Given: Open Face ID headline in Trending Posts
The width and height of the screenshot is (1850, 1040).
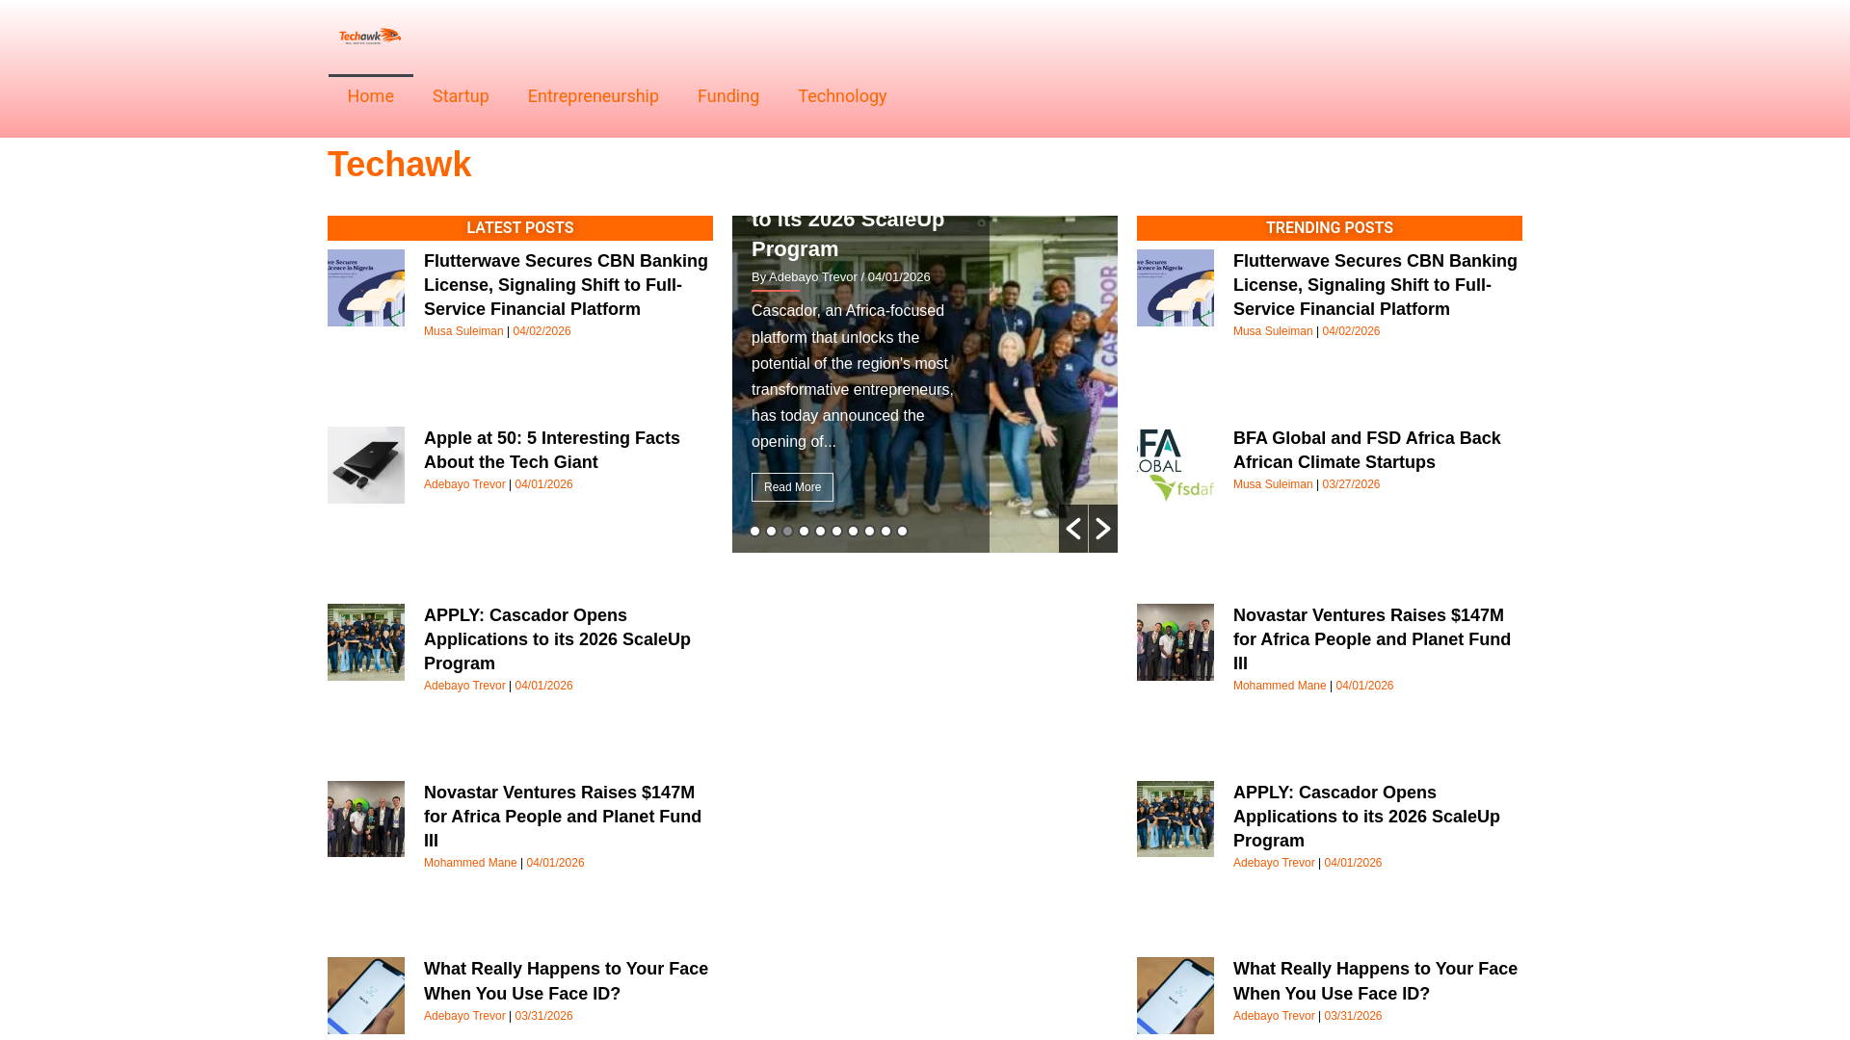Looking at the screenshot, I should (1375, 981).
